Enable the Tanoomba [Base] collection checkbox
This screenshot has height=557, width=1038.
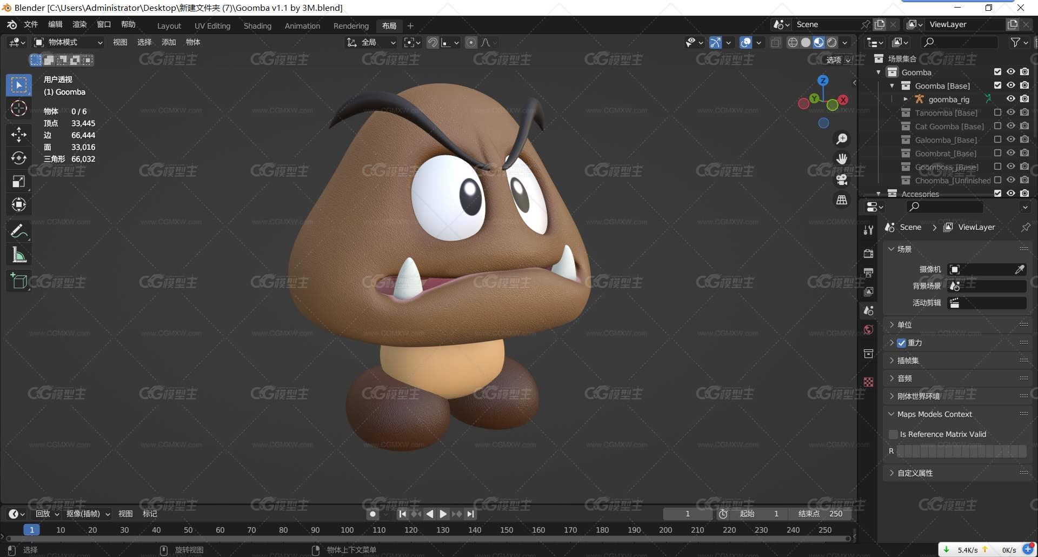[997, 112]
